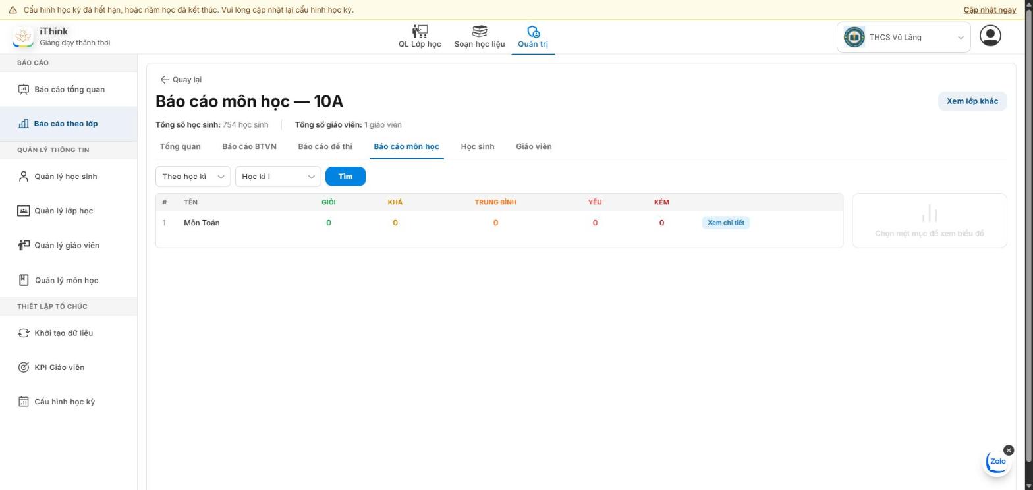Click the THCS Vũ Lăng school logo
Viewport: 1033px width, 490px height.
[x=854, y=37]
